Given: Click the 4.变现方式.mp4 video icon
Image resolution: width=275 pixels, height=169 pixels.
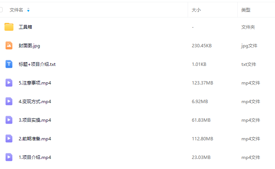Looking at the screenshot, I should [x=9, y=101].
